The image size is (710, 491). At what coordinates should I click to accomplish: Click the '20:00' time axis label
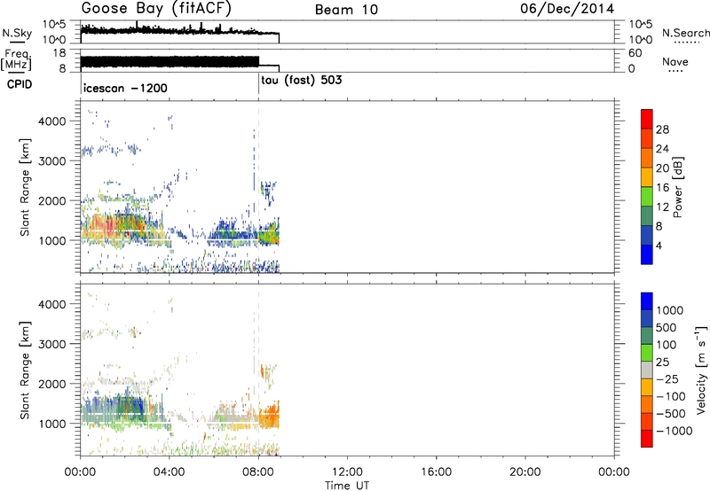(525, 472)
